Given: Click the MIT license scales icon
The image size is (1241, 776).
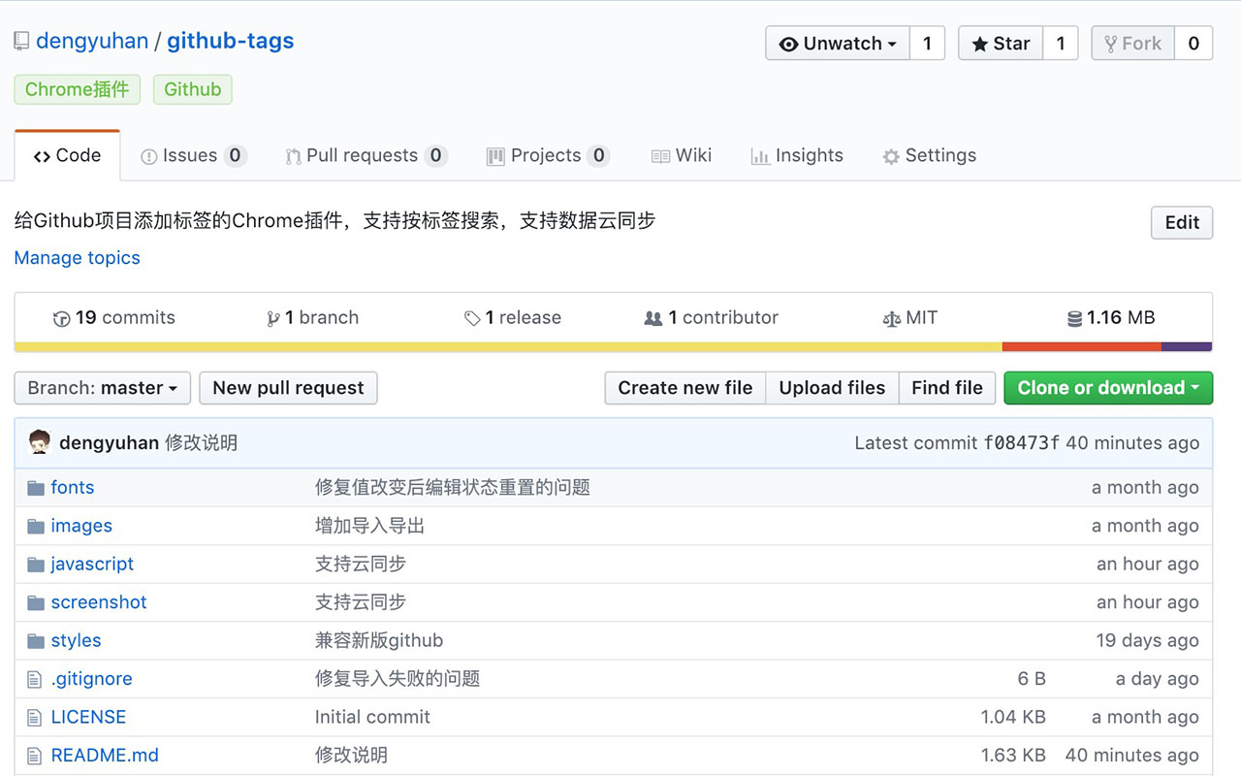Looking at the screenshot, I should [x=893, y=317].
